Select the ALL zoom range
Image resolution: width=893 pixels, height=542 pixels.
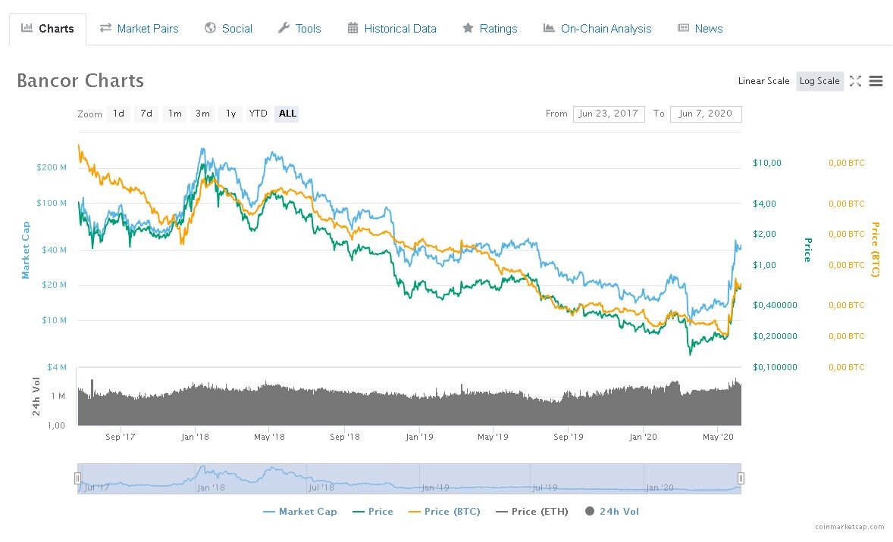pos(287,114)
